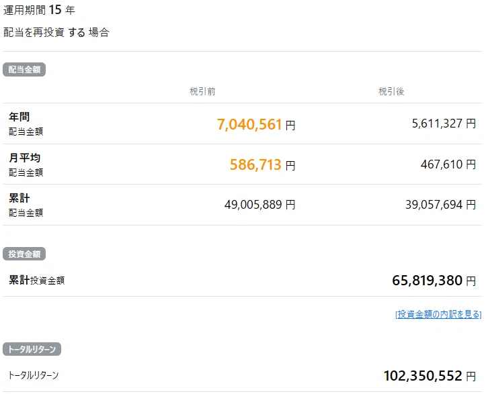
Task: Select the 税引後 column header
Action: point(391,91)
